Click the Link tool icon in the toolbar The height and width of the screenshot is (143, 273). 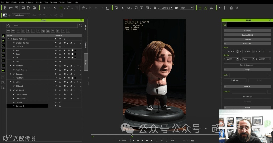click(x=83, y=8)
